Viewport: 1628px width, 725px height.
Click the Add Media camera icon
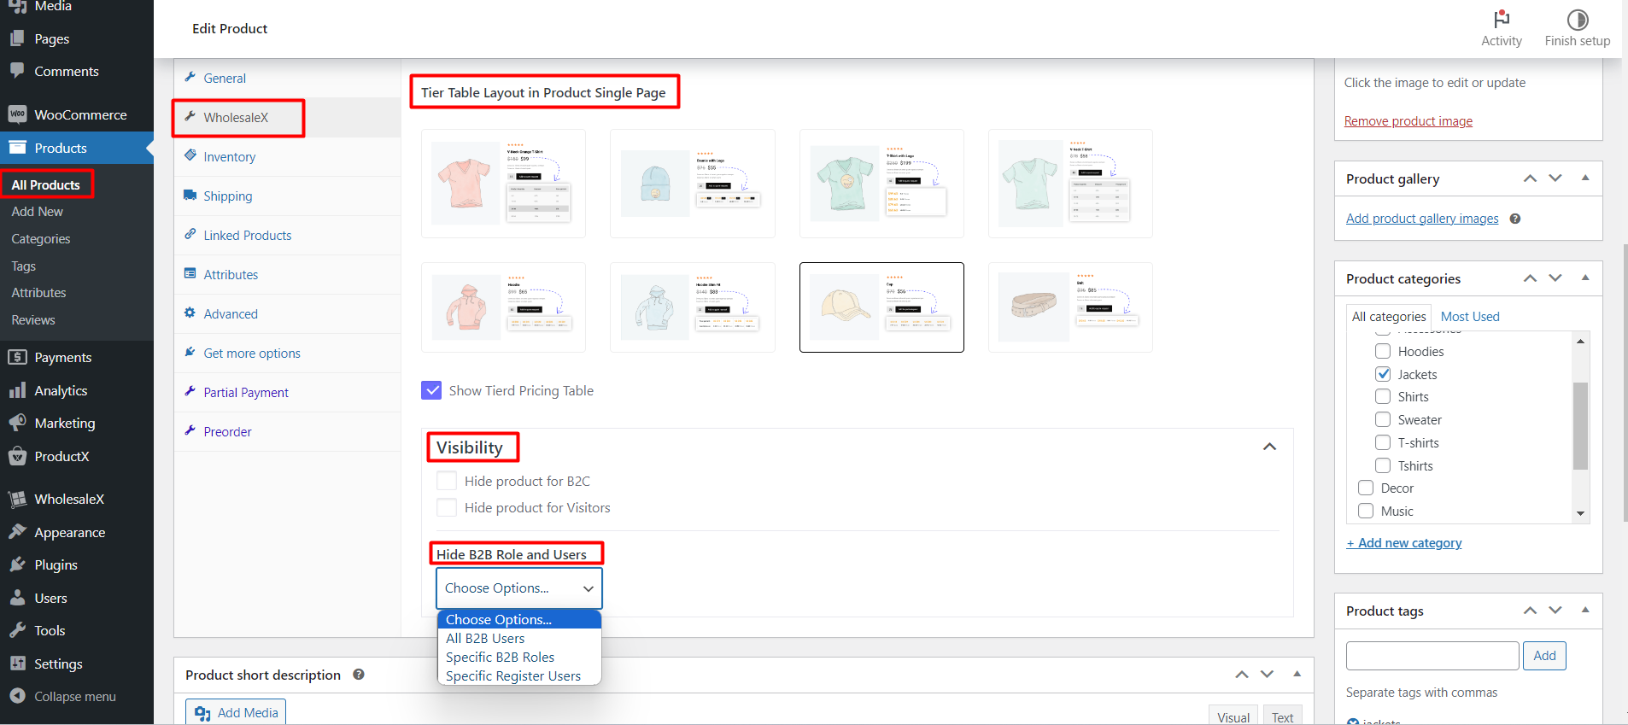[202, 713]
